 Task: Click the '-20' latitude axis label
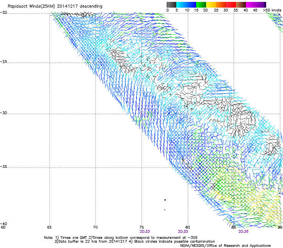click(x=3, y=13)
